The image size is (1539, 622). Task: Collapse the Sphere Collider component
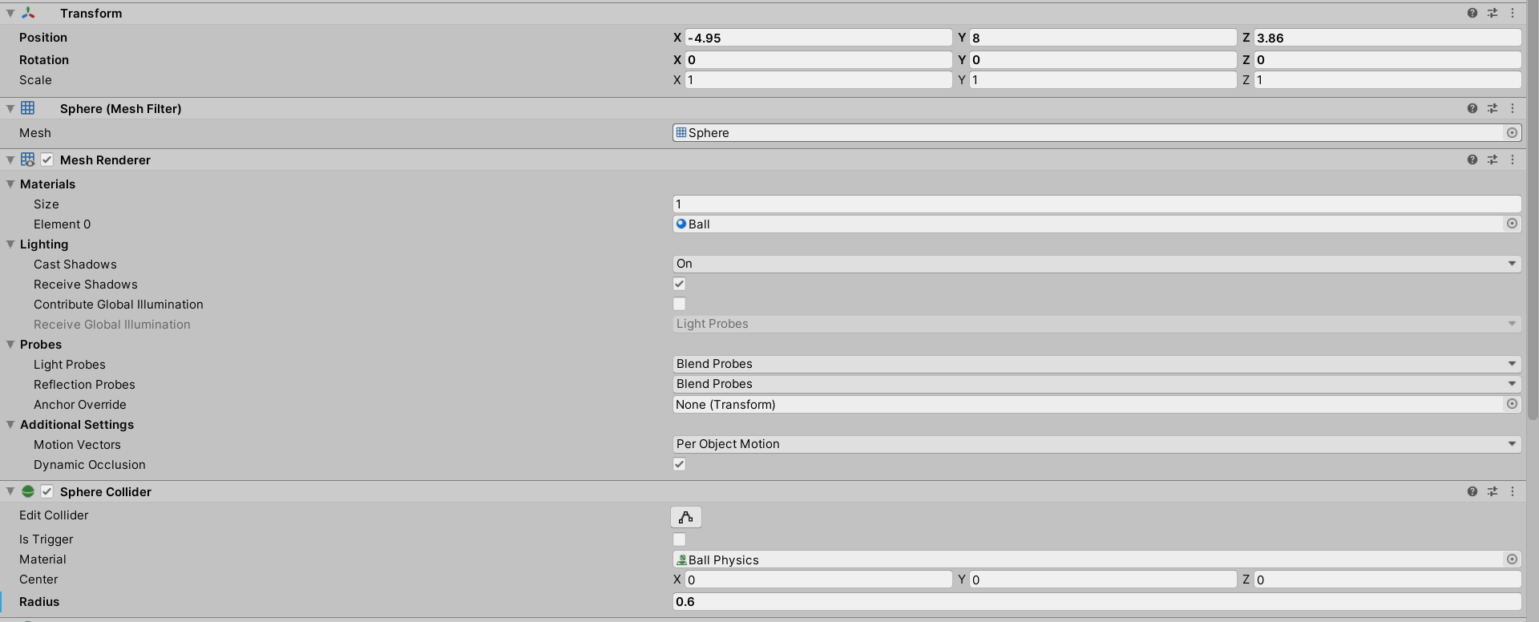(10, 491)
